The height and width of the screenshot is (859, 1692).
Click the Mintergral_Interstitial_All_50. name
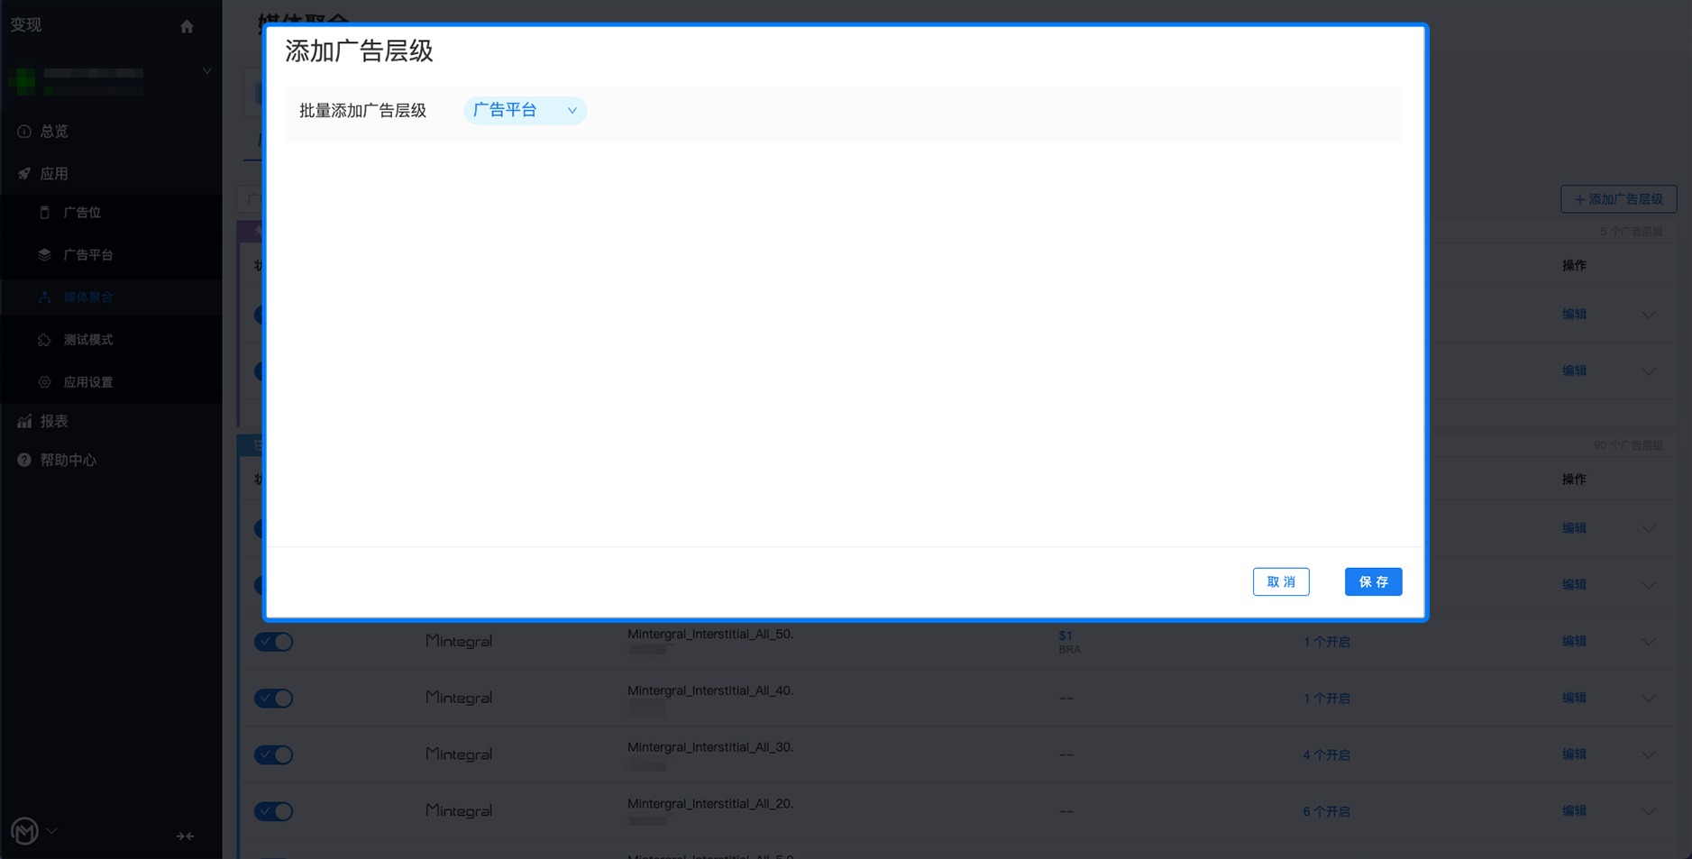pos(710,635)
